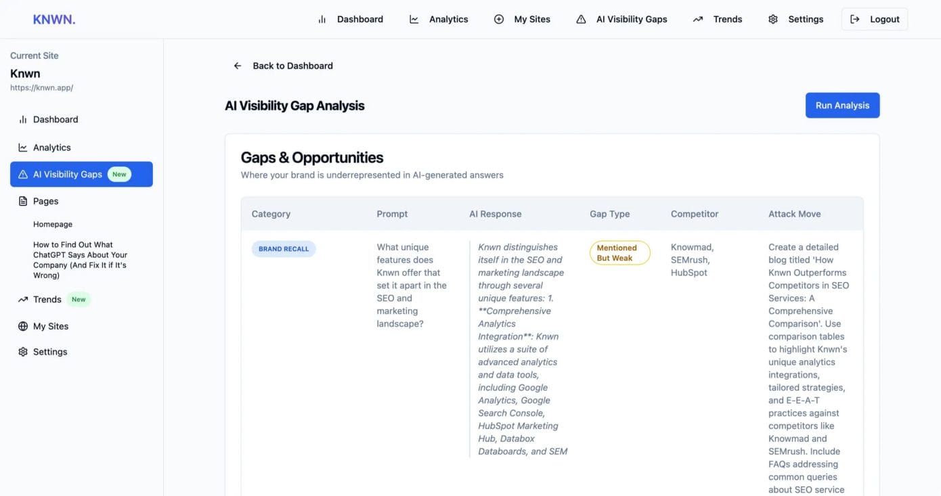The height and width of the screenshot is (496, 941).
Task: Click the plus circle icon for My Sites
Action: tap(499, 20)
